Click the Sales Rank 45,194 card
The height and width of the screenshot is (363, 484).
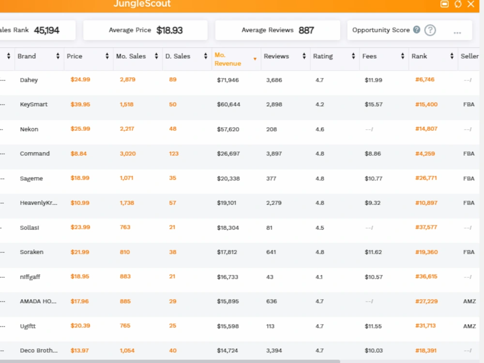click(37, 30)
